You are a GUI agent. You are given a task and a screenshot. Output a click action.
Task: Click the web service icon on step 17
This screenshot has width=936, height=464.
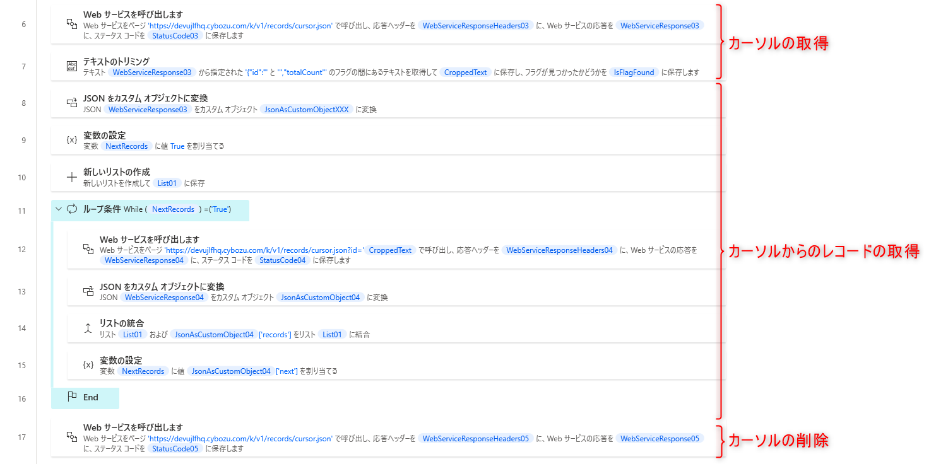(x=71, y=437)
